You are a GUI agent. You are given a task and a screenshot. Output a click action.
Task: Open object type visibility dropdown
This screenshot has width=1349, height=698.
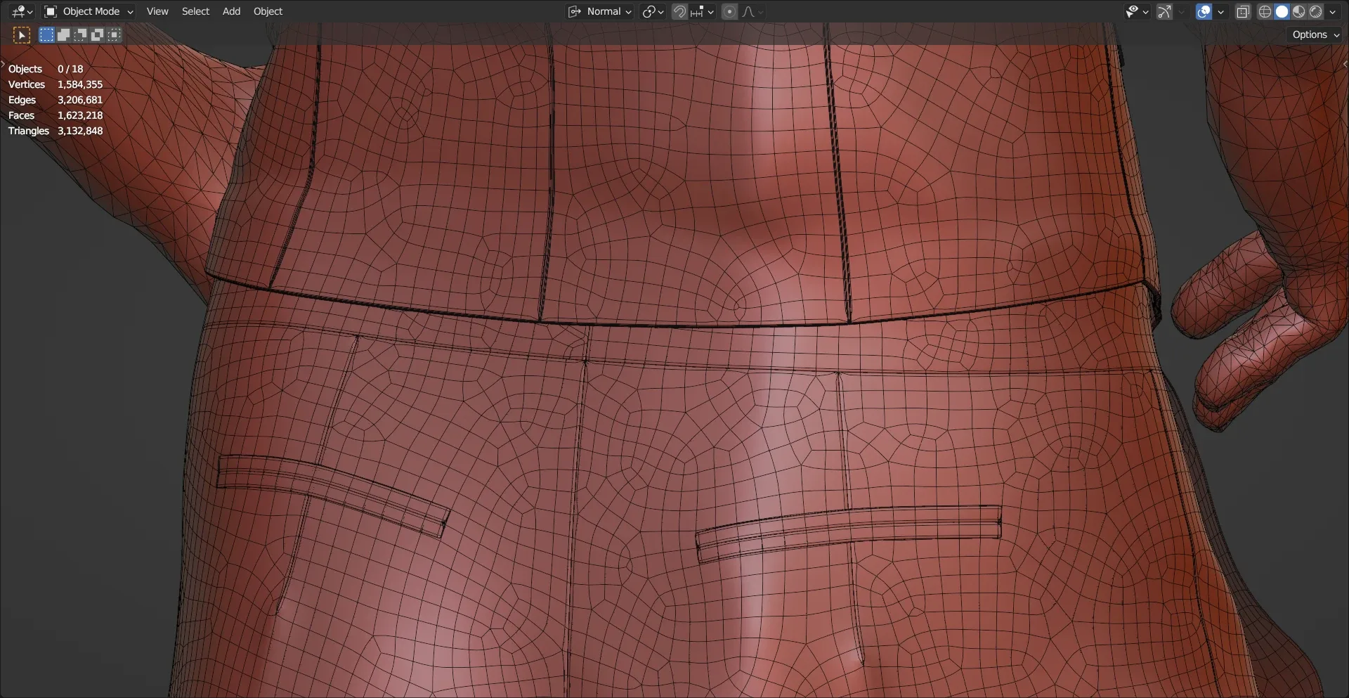point(1136,11)
